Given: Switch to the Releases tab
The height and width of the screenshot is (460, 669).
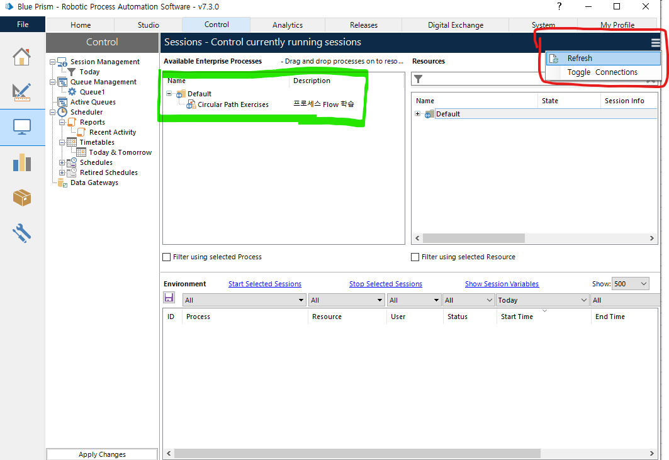Looking at the screenshot, I should coord(364,25).
